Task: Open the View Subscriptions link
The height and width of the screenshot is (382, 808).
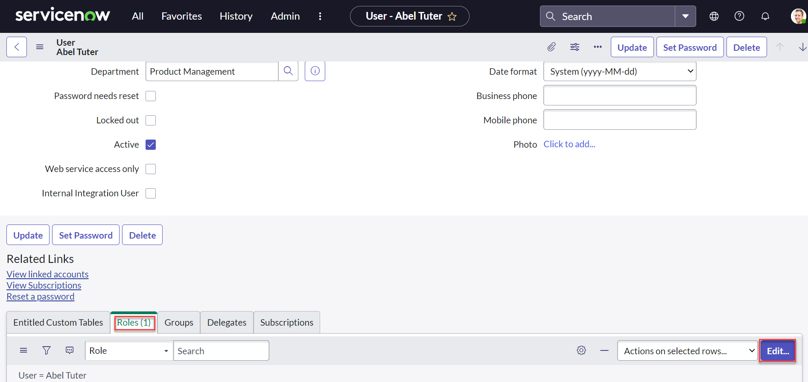Action: [44, 286]
